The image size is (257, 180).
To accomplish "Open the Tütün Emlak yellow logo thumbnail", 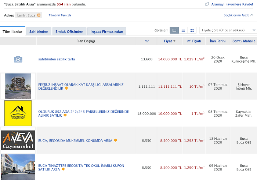I will click(18, 113).
